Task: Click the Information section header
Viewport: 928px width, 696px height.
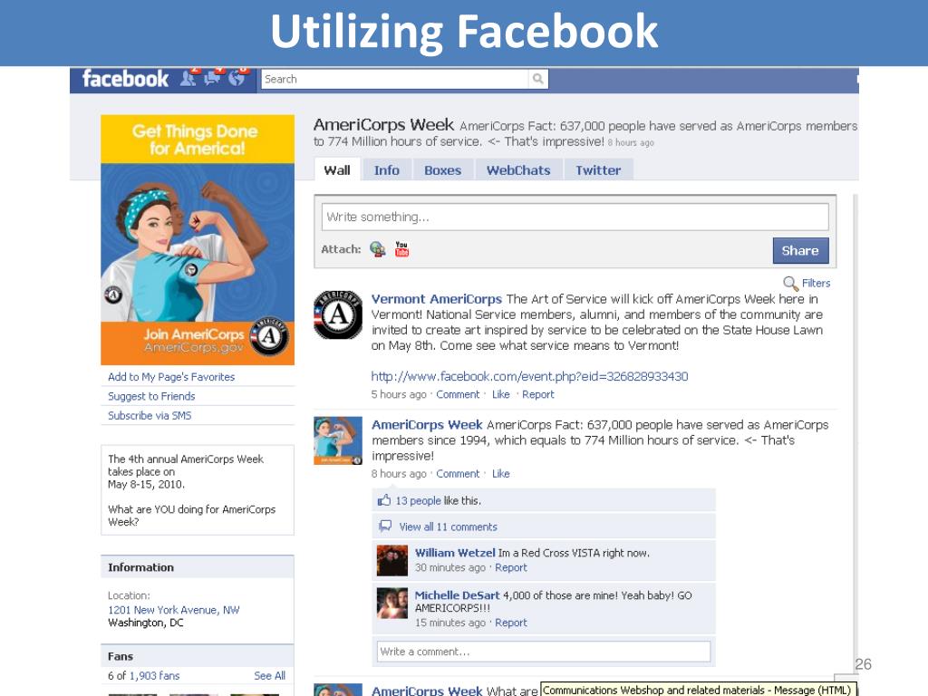Action: click(x=198, y=567)
